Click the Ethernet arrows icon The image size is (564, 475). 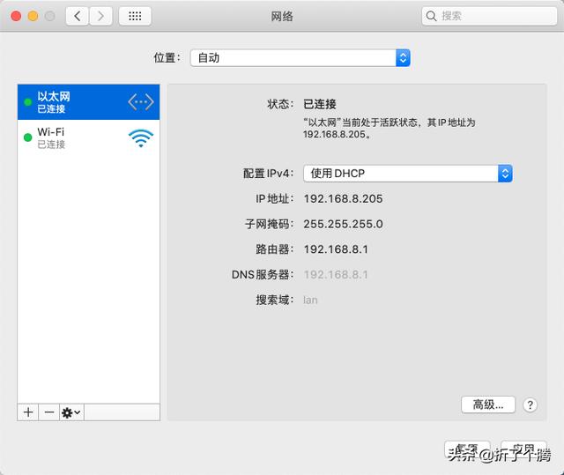point(141,102)
